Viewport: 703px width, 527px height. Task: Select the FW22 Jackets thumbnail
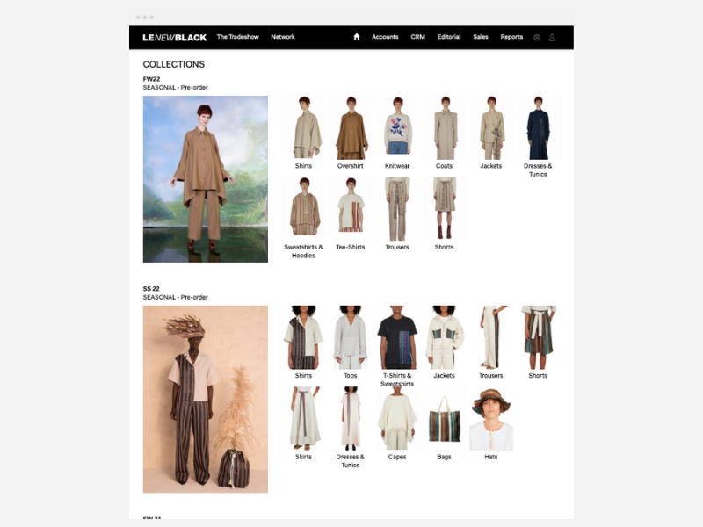click(x=491, y=127)
